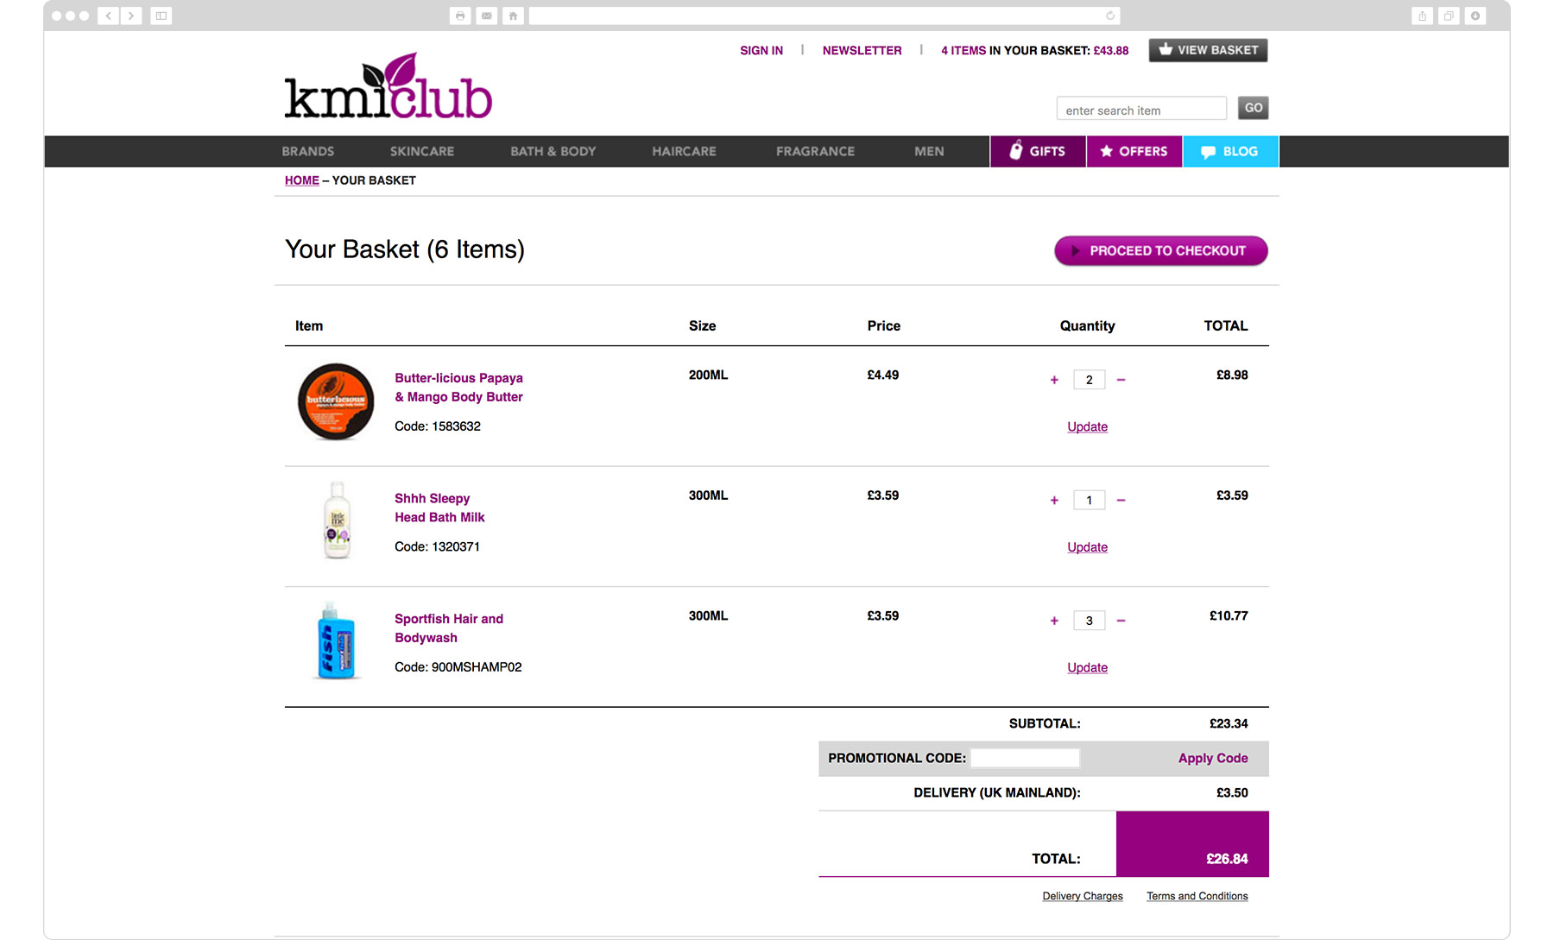Open Shhh Sleepy Head Bath Milk product
The height and width of the screenshot is (940, 1554).
[439, 508]
